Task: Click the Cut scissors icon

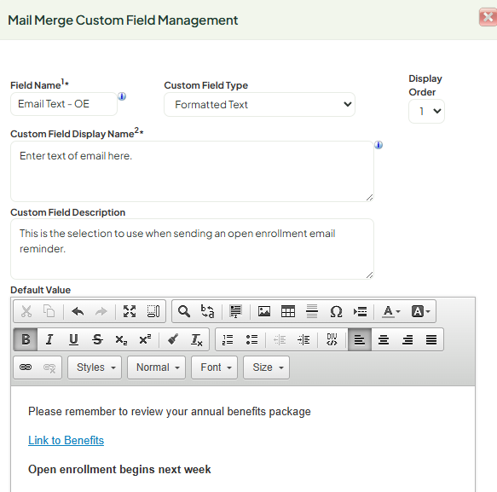Action: pyautogui.click(x=26, y=311)
